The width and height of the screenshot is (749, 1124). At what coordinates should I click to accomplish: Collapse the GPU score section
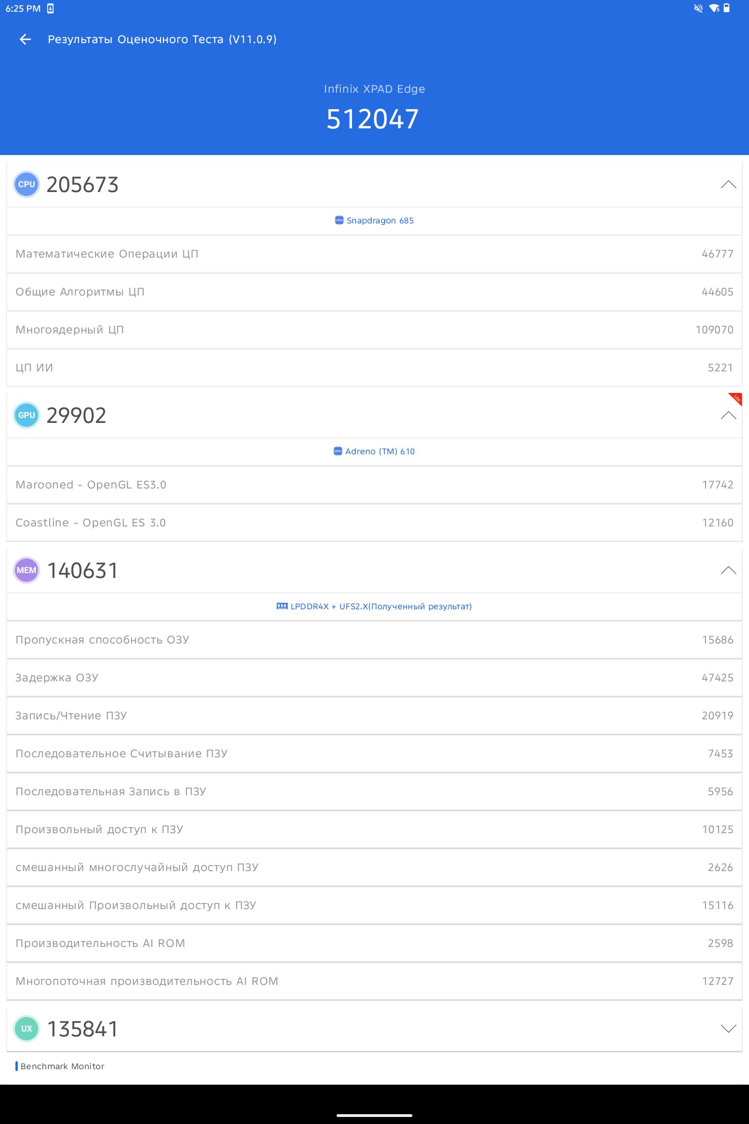click(728, 415)
